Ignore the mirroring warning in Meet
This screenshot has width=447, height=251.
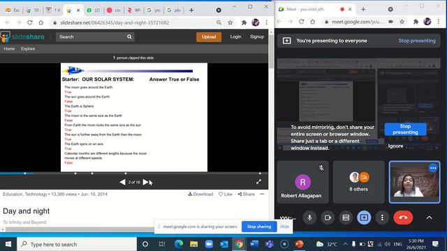click(395, 146)
